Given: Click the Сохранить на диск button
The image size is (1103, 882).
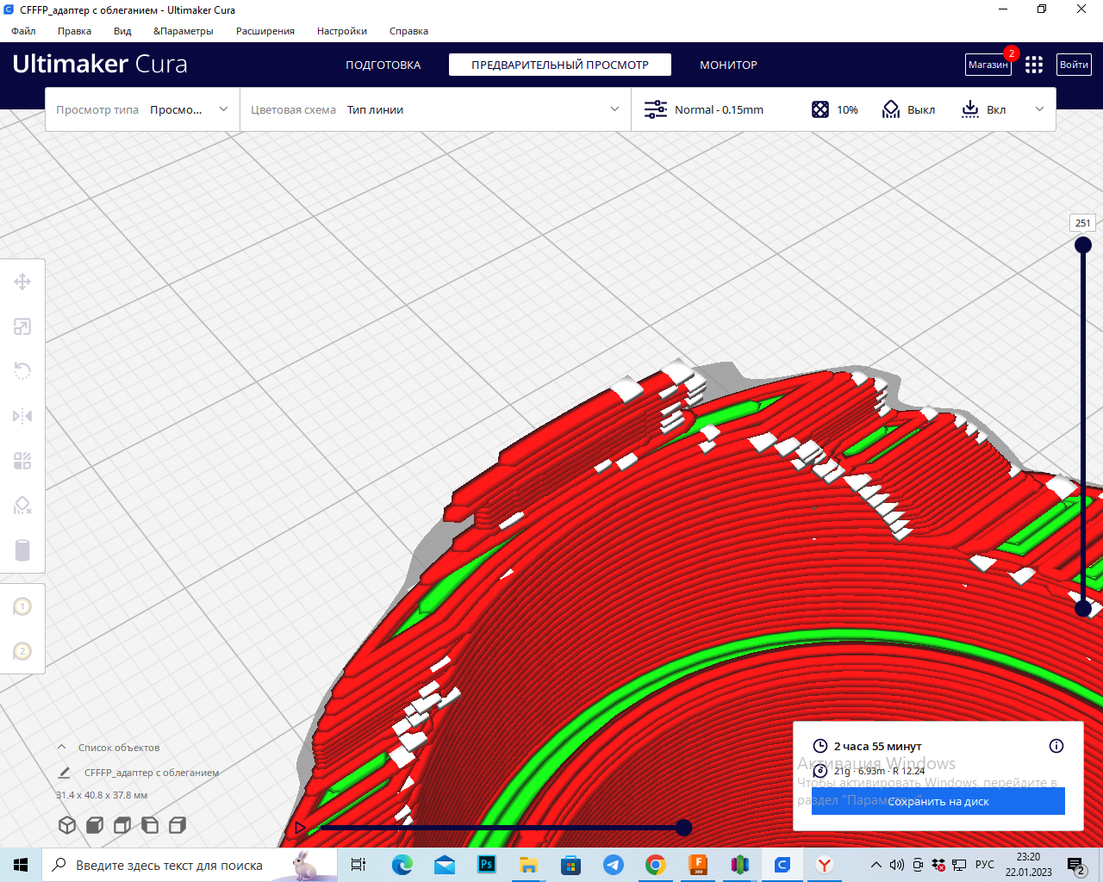Looking at the screenshot, I should (x=938, y=801).
